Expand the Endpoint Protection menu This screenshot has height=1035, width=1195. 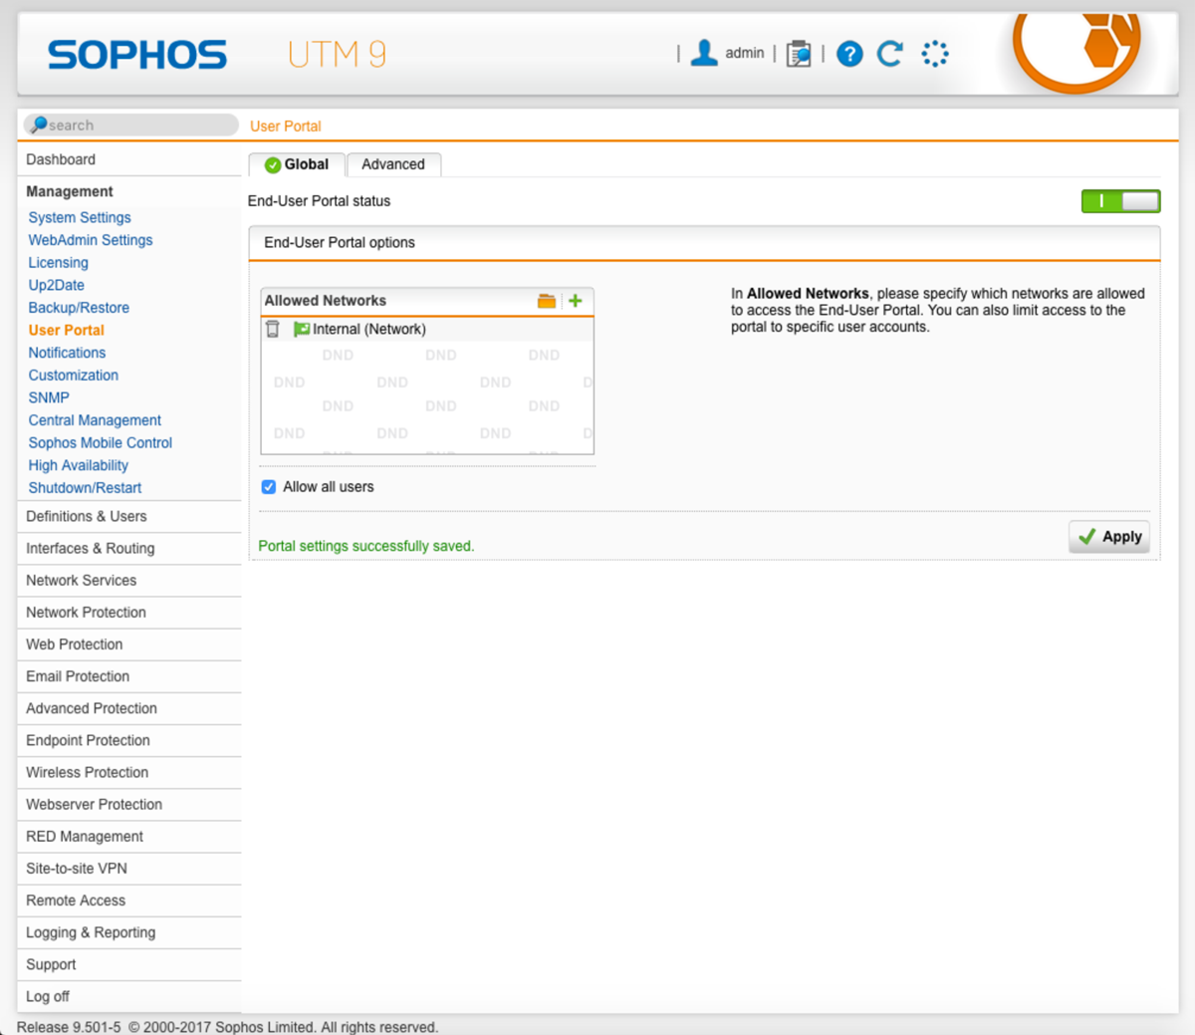(129, 740)
